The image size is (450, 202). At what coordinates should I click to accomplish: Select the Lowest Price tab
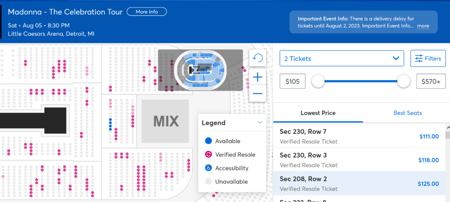(318, 113)
